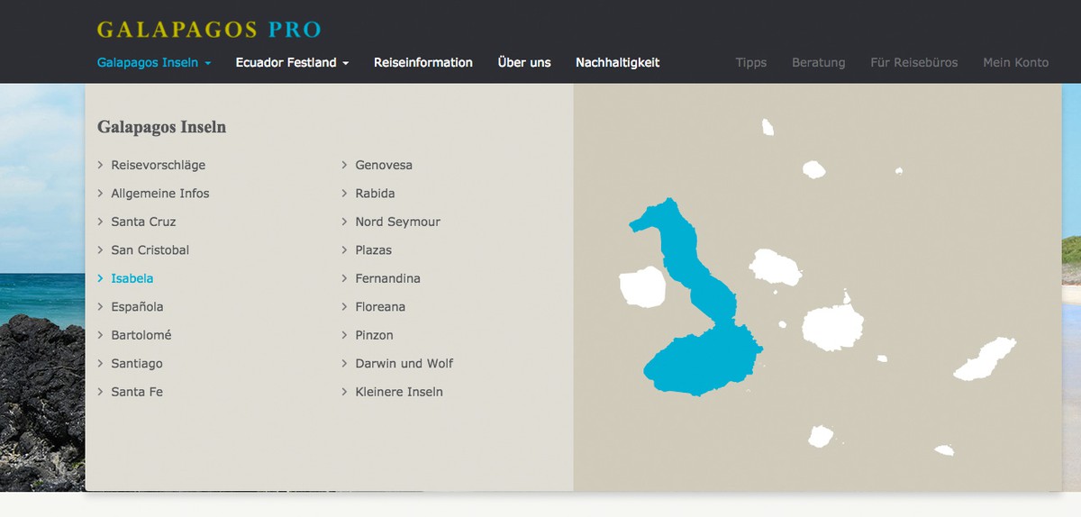Open the Santa Cruz island page
This screenshot has height=517, width=1081.
pyautogui.click(x=143, y=222)
